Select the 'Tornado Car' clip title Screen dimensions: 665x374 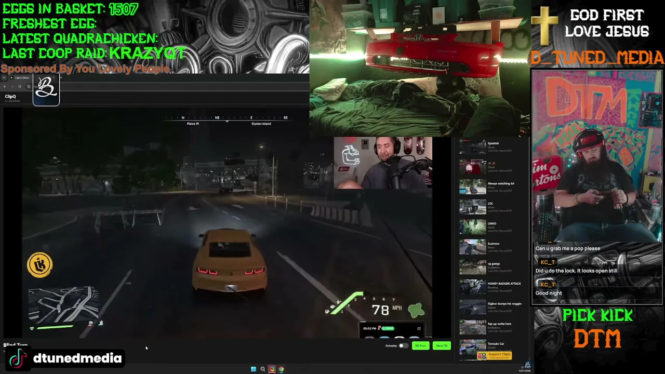[496, 344]
